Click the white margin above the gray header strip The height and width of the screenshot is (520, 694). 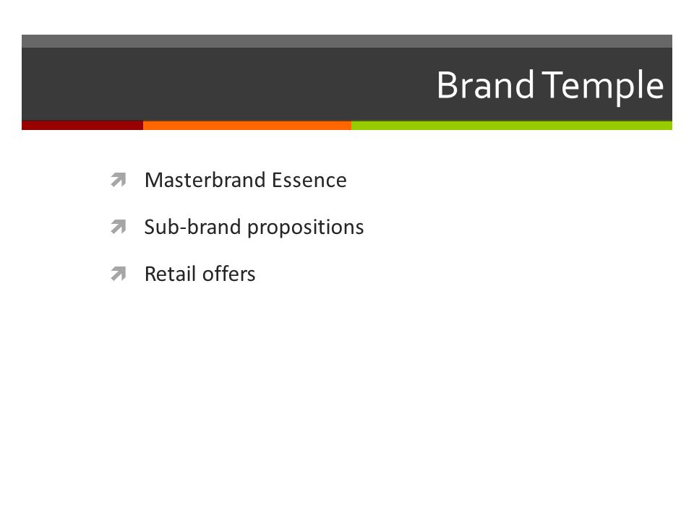[x=347, y=17]
